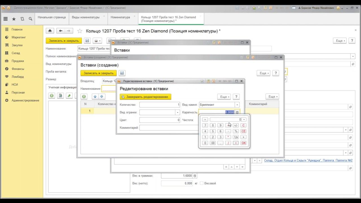Toggle the Весовой checkbox
This screenshot has width=361, height=203.
point(201,183)
